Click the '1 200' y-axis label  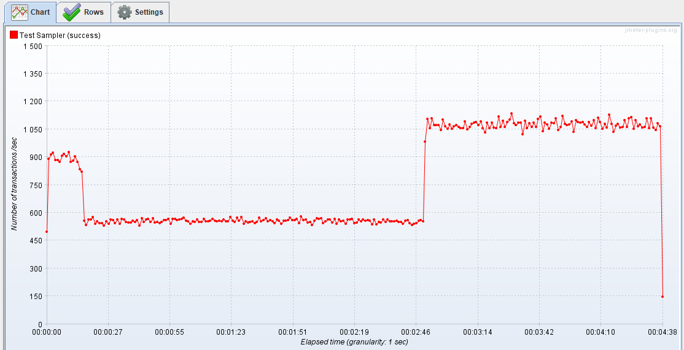pyautogui.click(x=33, y=101)
